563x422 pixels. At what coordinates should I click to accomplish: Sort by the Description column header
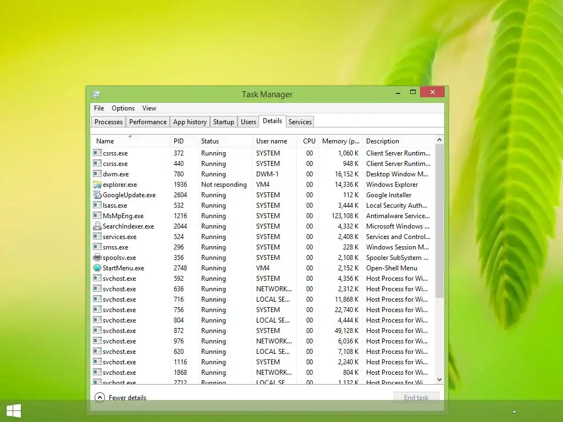pyautogui.click(x=399, y=141)
